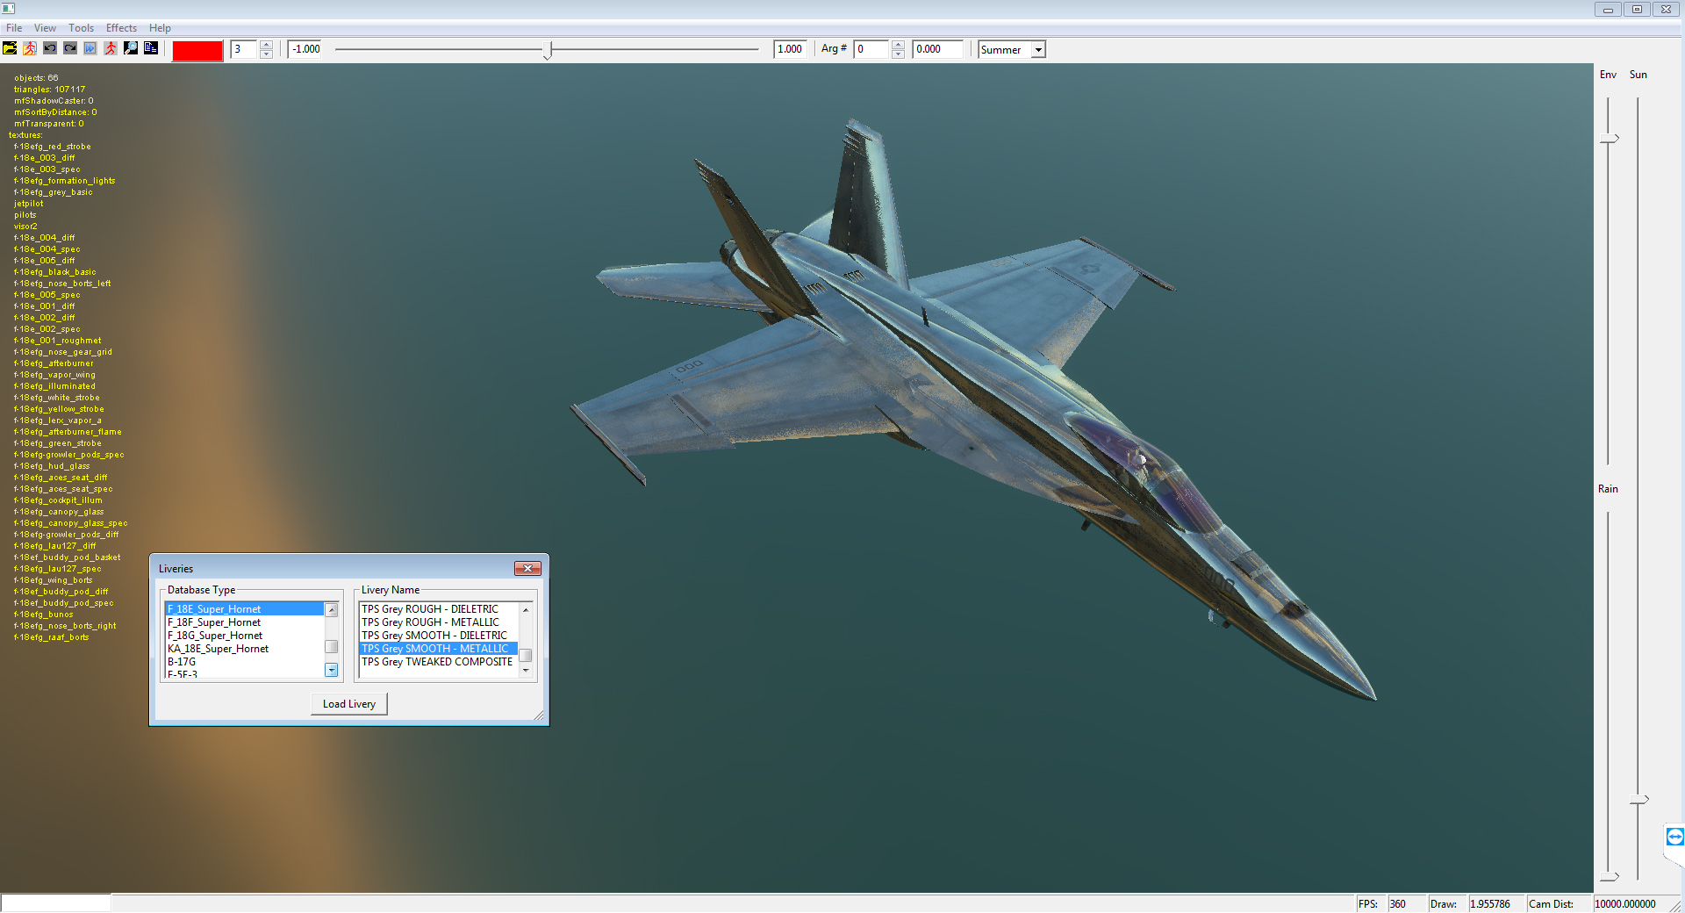Click the TeamViewer side panel icon
The image size is (1685, 913).
1674,837
